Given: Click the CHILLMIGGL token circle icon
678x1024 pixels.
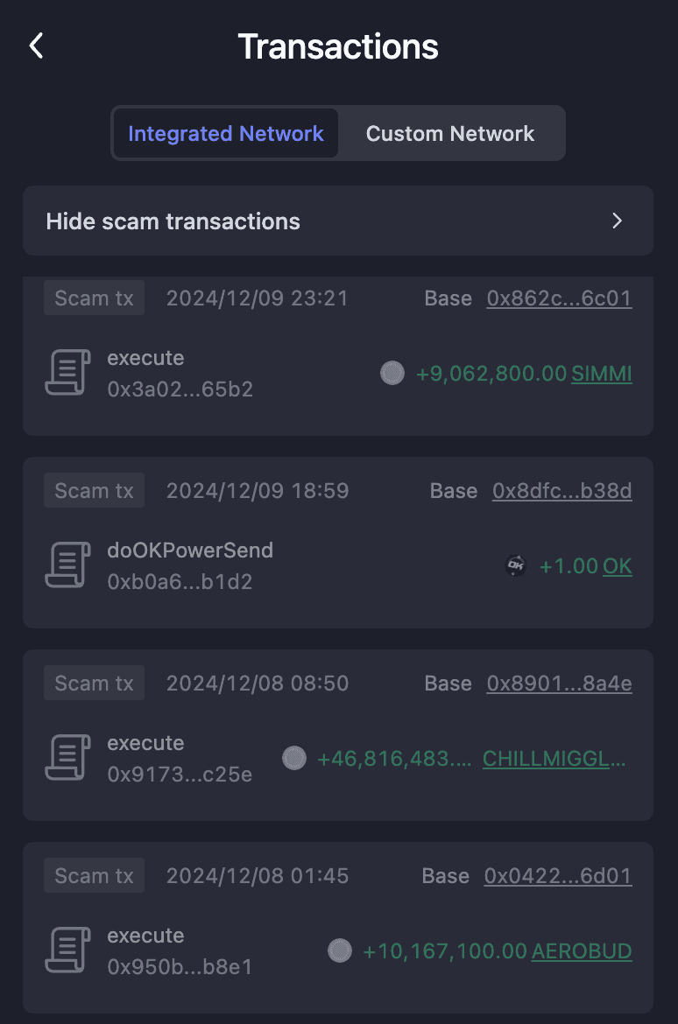Looking at the screenshot, I should click(294, 759).
